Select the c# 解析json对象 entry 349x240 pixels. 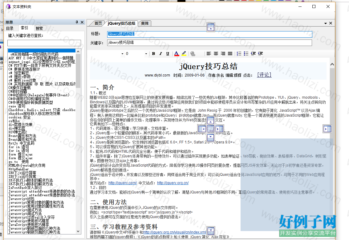click(x=22, y=80)
